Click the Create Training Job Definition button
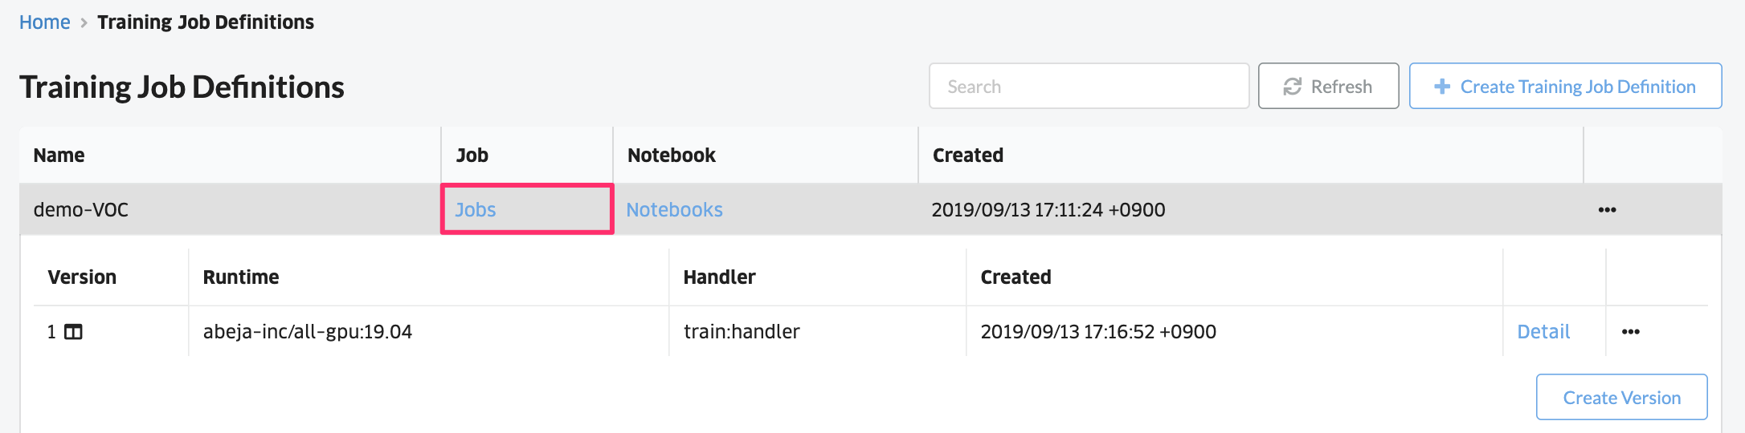The image size is (1745, 433). pos(1565,86)
